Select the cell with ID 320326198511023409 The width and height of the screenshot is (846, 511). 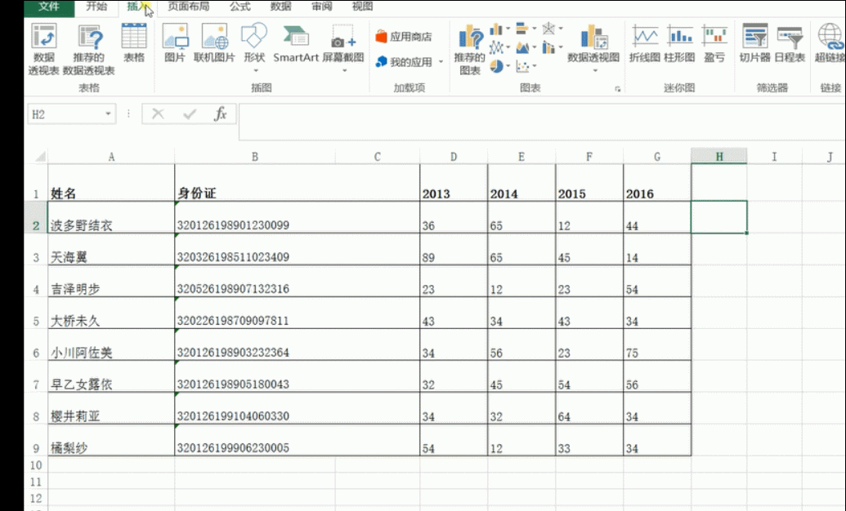point(298,250)
